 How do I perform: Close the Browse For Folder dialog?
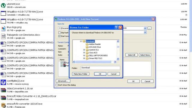[x=121, y=27]
